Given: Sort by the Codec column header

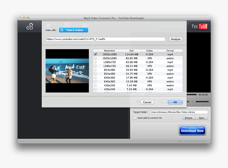Looking at the screenshot, I should click(150, 51).
